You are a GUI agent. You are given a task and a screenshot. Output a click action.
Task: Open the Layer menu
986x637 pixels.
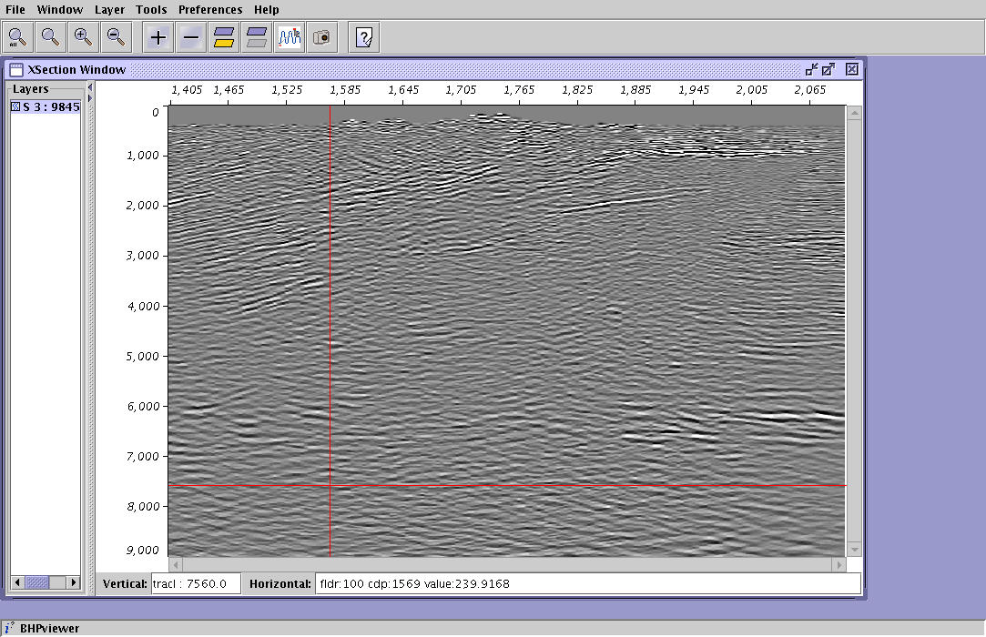pyautogui.click(x=109, y=9)
